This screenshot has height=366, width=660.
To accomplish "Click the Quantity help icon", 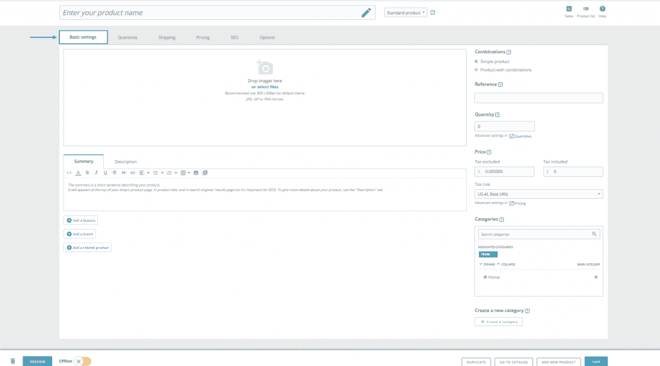I will click(x=498, y=114).
